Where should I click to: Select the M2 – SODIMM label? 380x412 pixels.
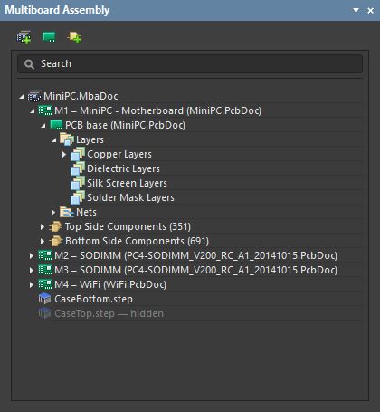[195, 255]
